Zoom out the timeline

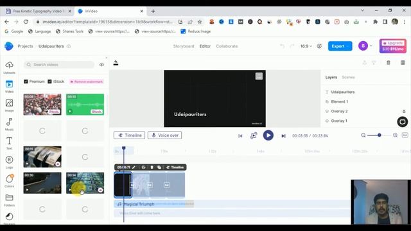(363, 135)
